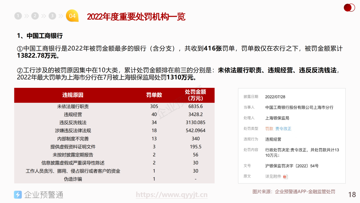Select the 工作人员贪污、挪用 row label
This screenshot has width=360, height=203.
(73, 171)
